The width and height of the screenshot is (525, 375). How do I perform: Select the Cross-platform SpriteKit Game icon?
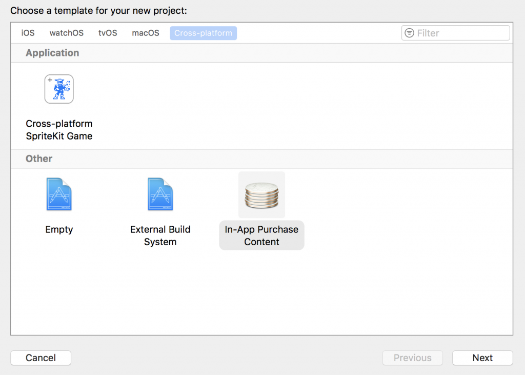coord(59,89)
